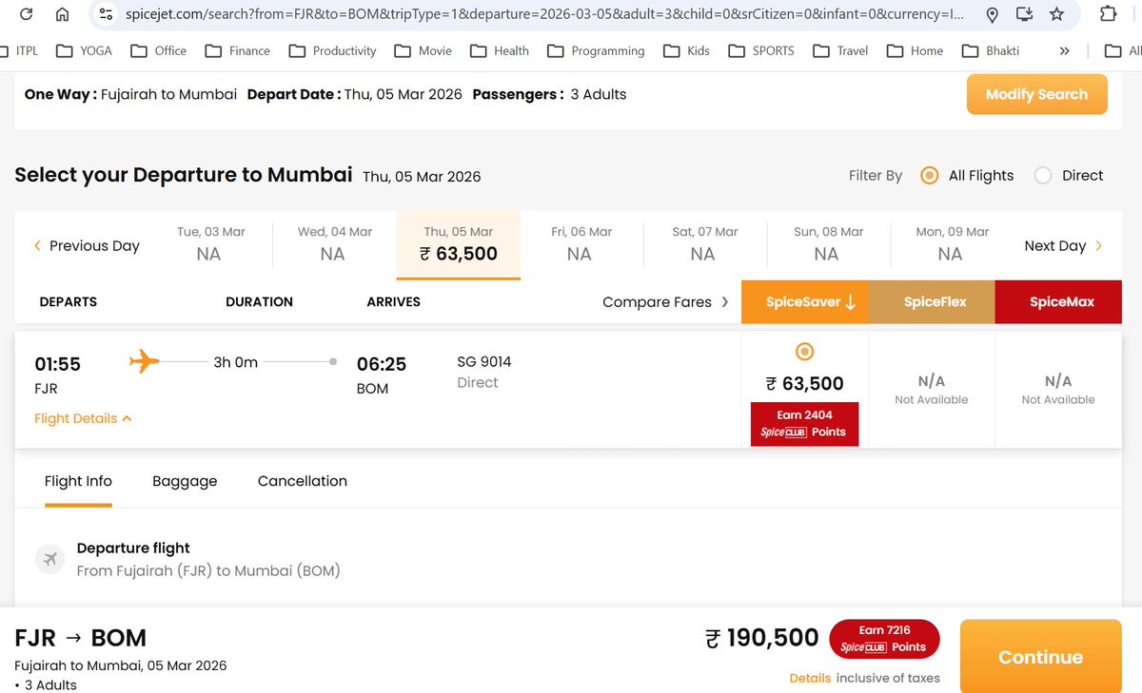This screenshot has width=1142, height=693.
Task: Sort by SpiceSaver fare column
Action: pos(804,302)
